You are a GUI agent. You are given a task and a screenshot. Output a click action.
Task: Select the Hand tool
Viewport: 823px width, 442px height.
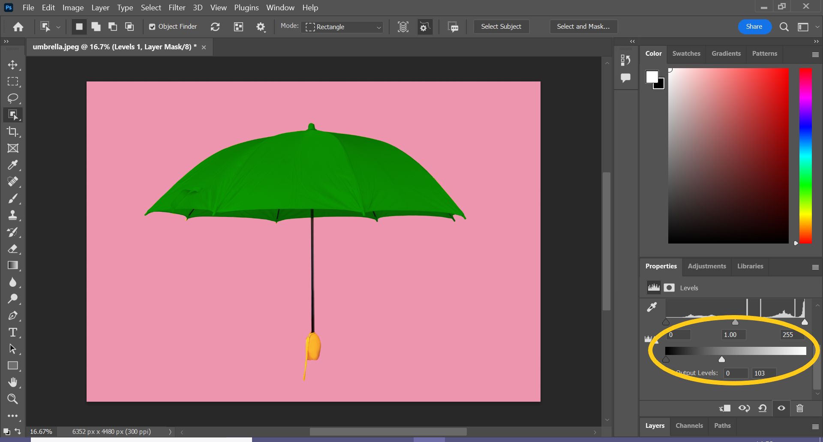coord(13,382)
